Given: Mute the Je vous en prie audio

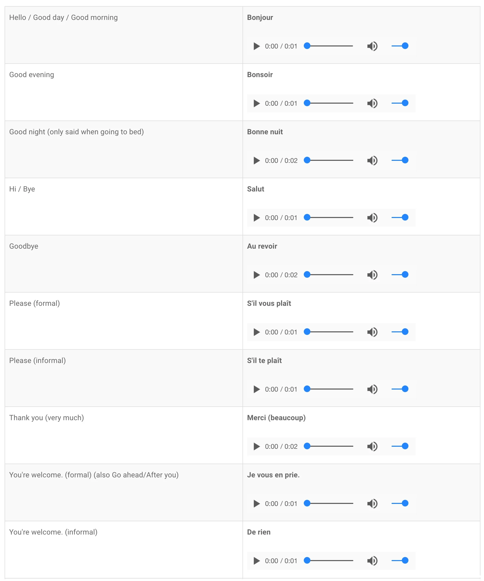Looking at the screenshot, I should [x=372, y=504].
